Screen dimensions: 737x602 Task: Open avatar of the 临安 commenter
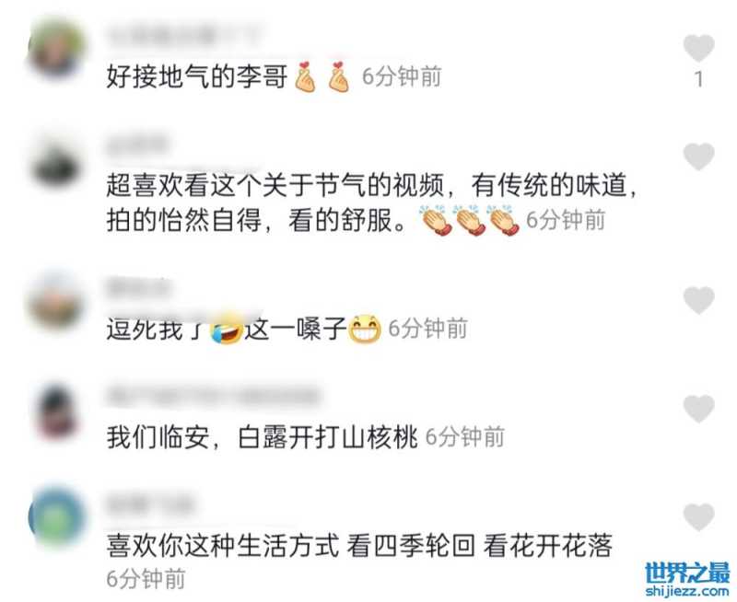[57, 412]
